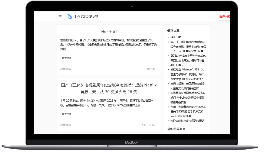Image resolution: width=264 pixels, height=165 pixels.
Task: Click the 2024/04/02 date on the first post
Action: point(66,69)
